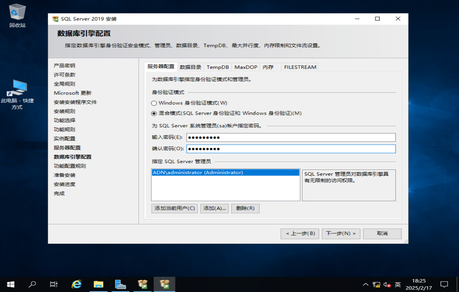The image size is (459, 292).
Task: Click 准备安装 step in the sidebar
Action: (64, 175)
